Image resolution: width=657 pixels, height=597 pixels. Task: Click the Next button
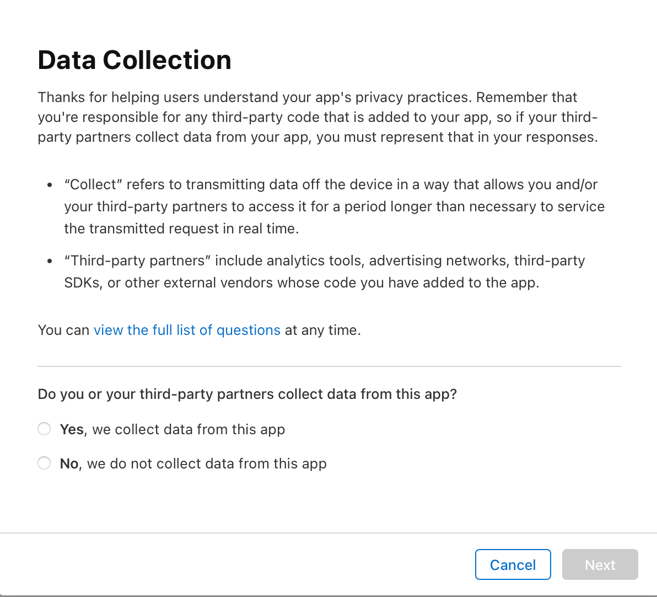click(600, 564)
